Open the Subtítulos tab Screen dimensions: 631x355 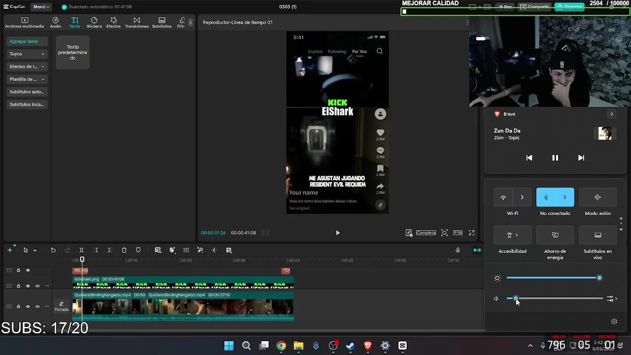(x=162, y=23)
